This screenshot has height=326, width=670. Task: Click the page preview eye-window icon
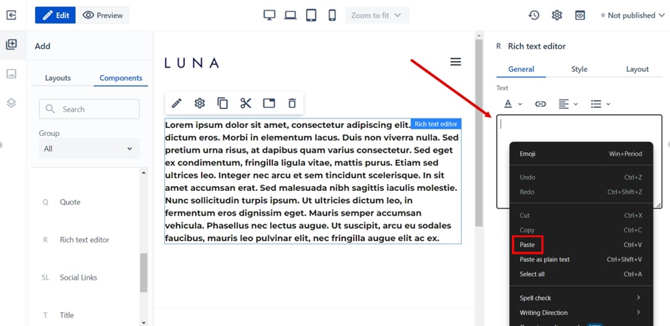point(580,15)
